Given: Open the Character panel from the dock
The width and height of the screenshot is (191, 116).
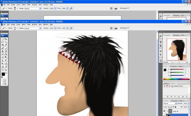Looking at the screenshot, I should click(x=160, y=51).
